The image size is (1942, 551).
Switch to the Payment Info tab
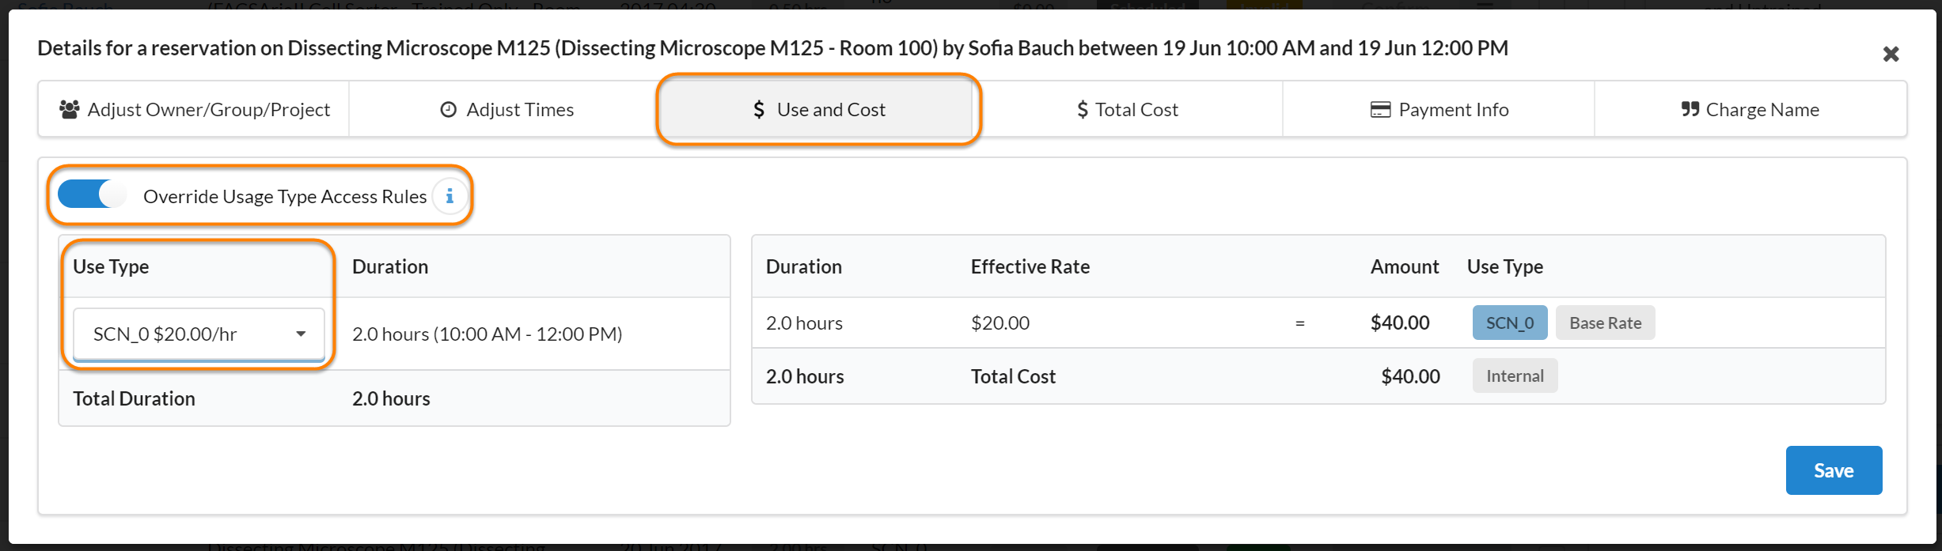tap(1438, 110)
